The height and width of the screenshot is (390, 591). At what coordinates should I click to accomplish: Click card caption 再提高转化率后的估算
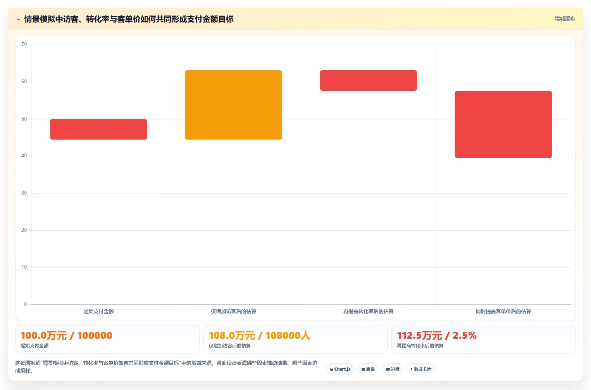[x=420, y=345]
